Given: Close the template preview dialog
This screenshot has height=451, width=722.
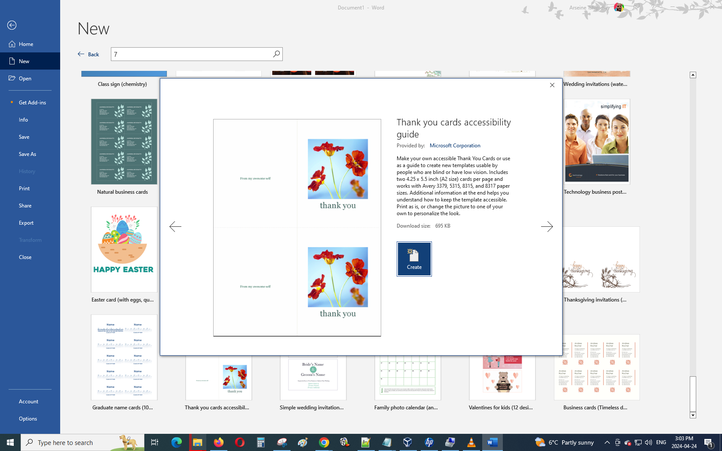Looking at the screenshot, I should (x=552, y=85).
